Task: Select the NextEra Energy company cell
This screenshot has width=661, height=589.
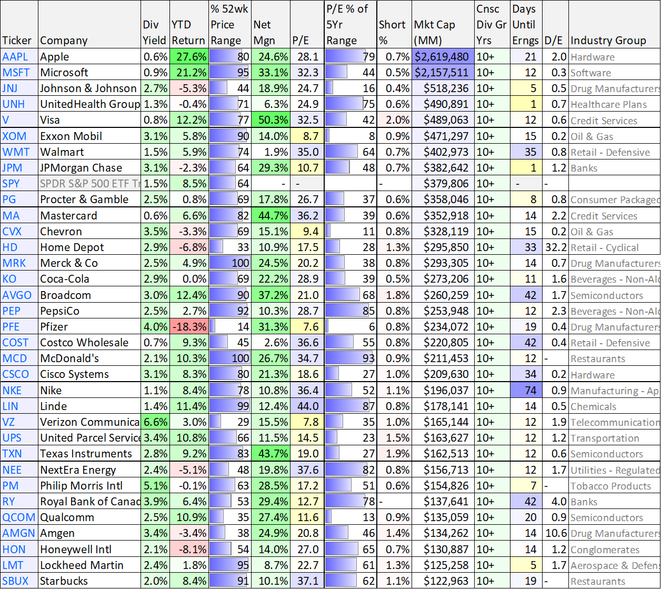Action: point(89,470)
